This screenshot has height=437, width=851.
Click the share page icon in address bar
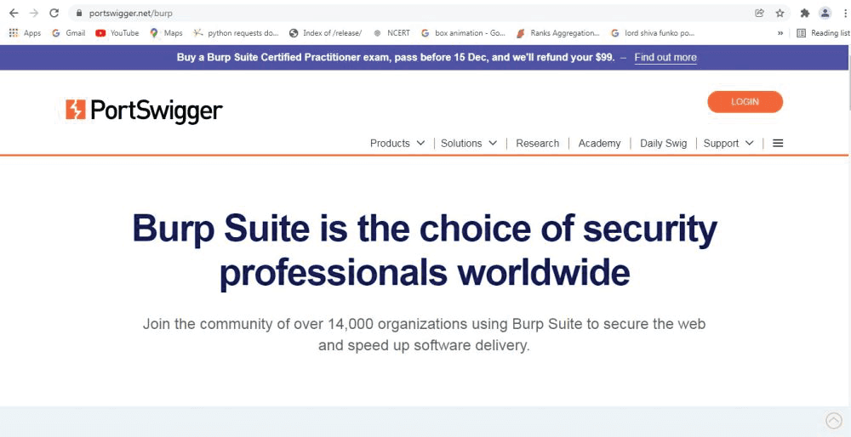759,13
